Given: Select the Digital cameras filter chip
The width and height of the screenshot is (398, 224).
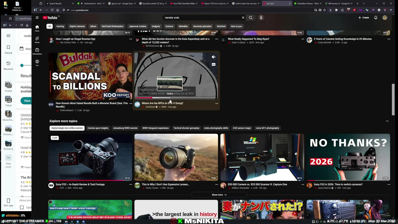Looking at the screenshot, I should [77, 26].
